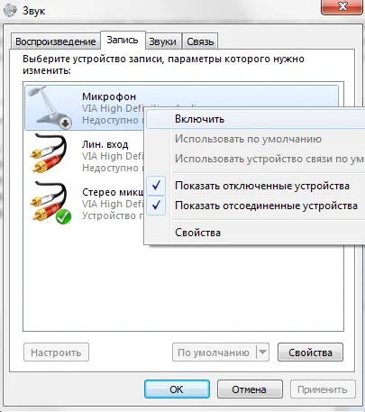Screen dimensions: 365x412
Task: Click the OK button
Action: click(x=177, y=389)
